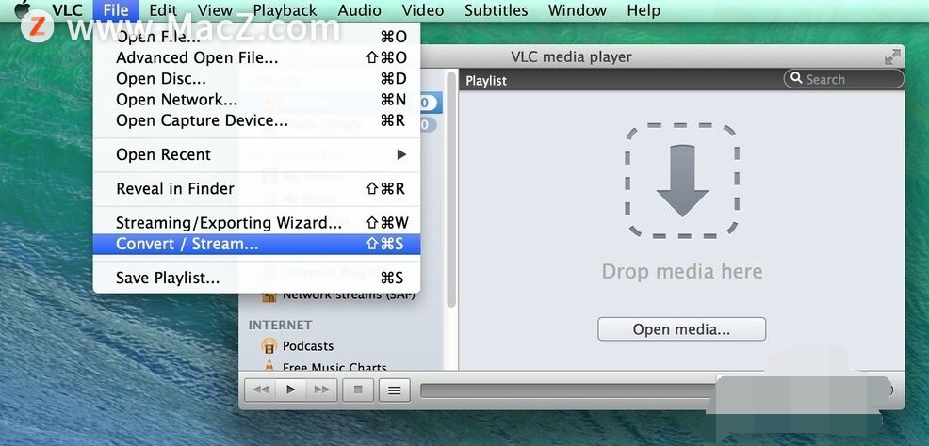Open the Help menu
Image resolution: width=929 pixels, height=446 pixels.
click(644, 10)
